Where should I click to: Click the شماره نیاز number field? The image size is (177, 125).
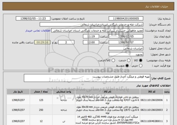click(126, 18)
